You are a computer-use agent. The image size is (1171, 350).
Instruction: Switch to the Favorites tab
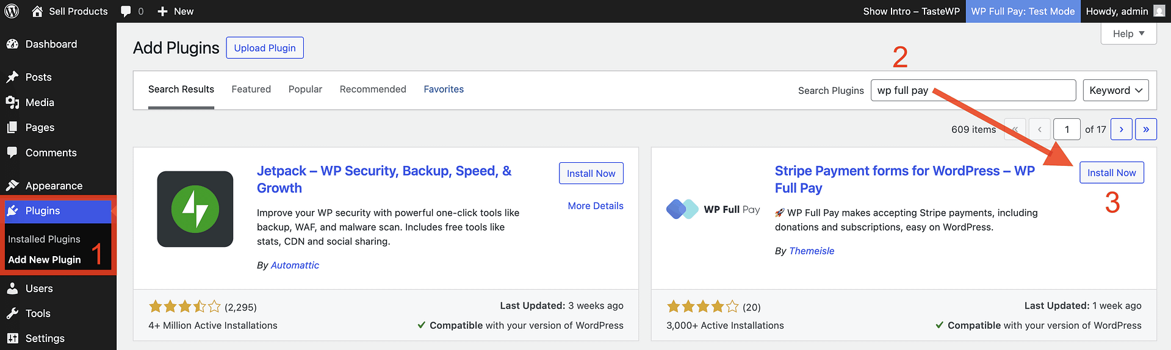tap(444, 90)
